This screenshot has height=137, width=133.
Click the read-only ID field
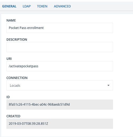point(60,105)
